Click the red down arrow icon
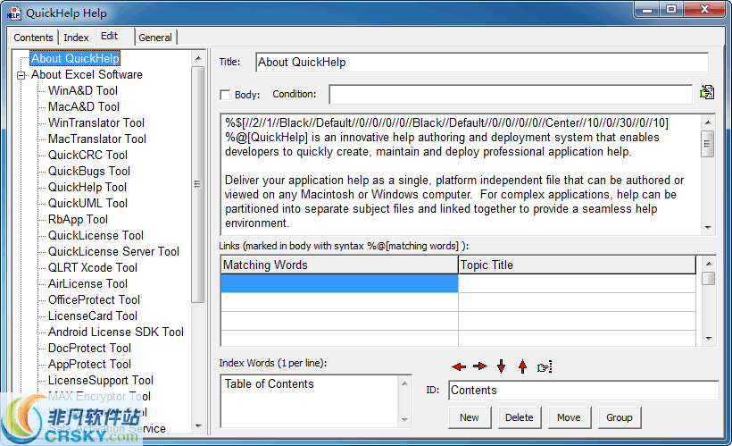The image size is (732, 446). (x=501, y=366)
